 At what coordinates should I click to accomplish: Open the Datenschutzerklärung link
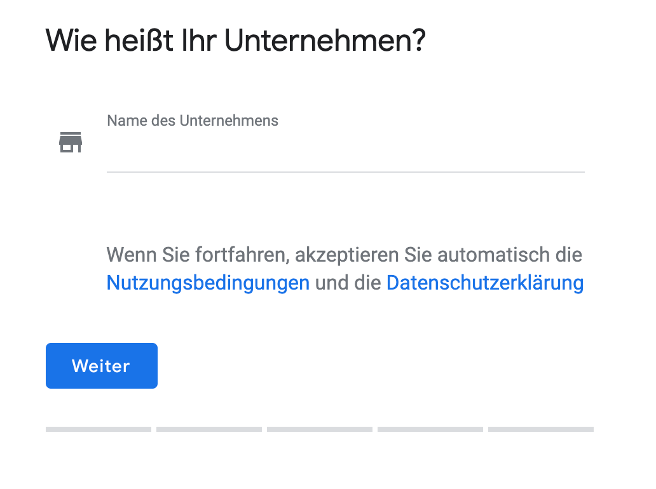(x=485, y=283)
